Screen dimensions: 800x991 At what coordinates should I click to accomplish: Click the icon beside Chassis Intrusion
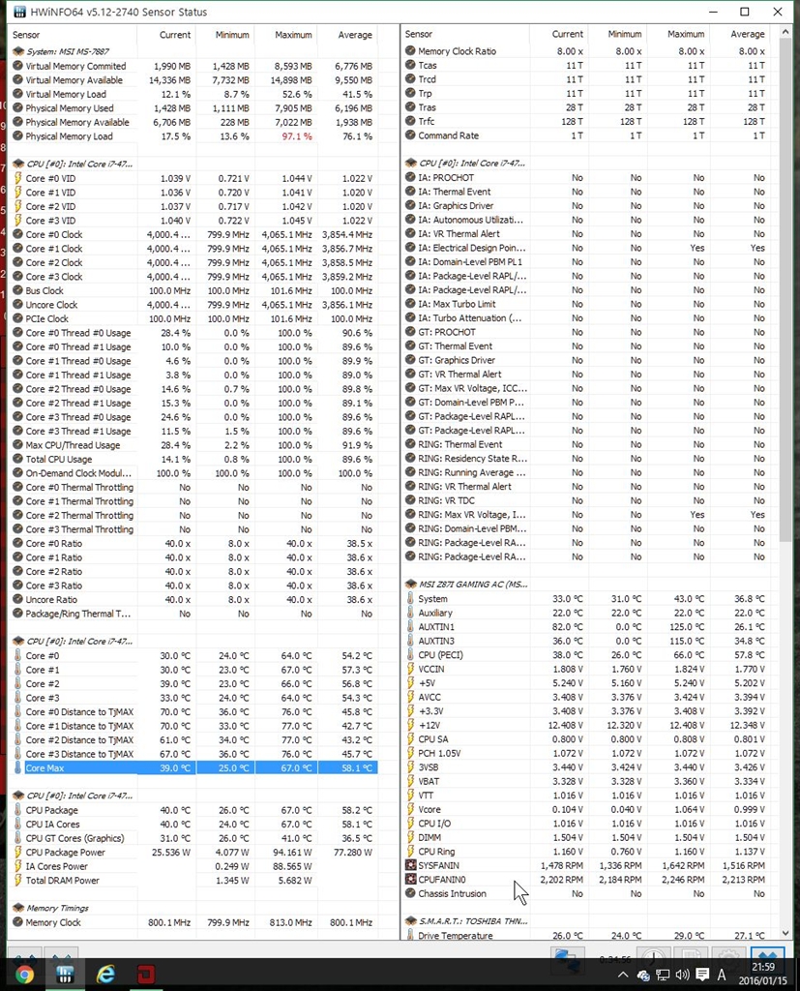point(411,893)
